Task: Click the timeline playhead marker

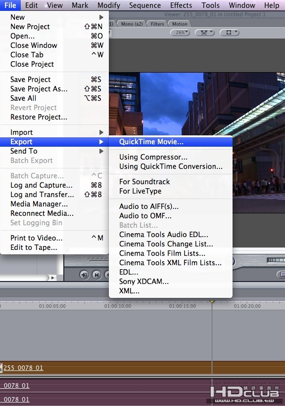Action: pyautogui.click(x=212, y=302)
